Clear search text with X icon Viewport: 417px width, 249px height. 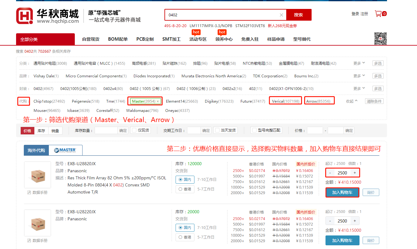281,15
